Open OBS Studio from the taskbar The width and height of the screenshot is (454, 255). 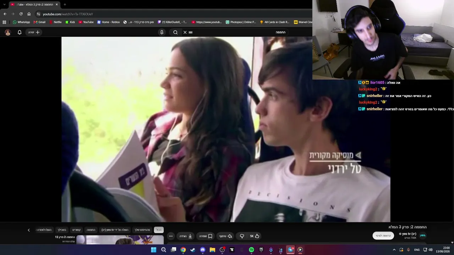pos(222,250)
